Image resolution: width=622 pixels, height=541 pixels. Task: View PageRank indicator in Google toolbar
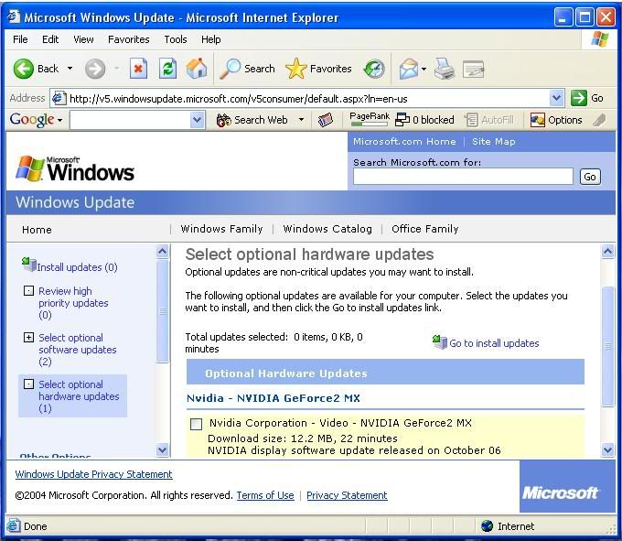370,119
